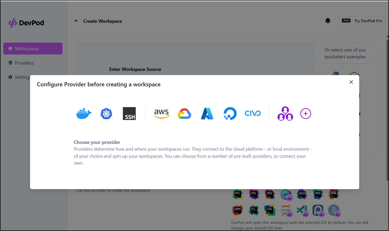Choose the Google Cloud provider icon

184,114
